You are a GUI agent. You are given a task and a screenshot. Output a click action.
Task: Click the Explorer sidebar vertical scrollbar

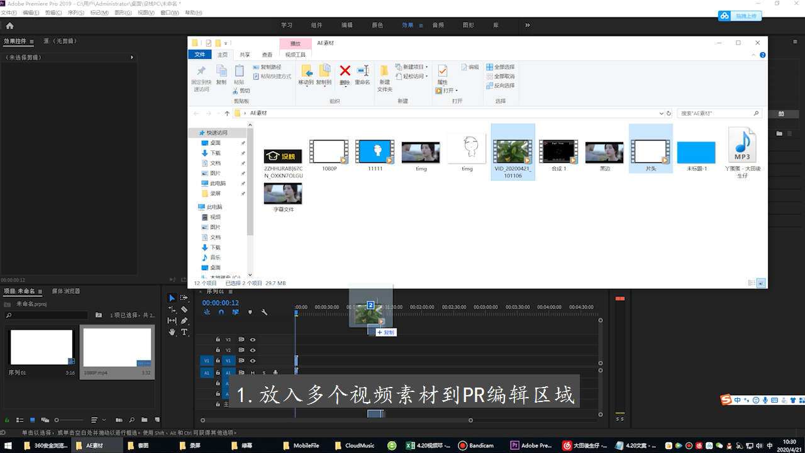coord(250,182)
